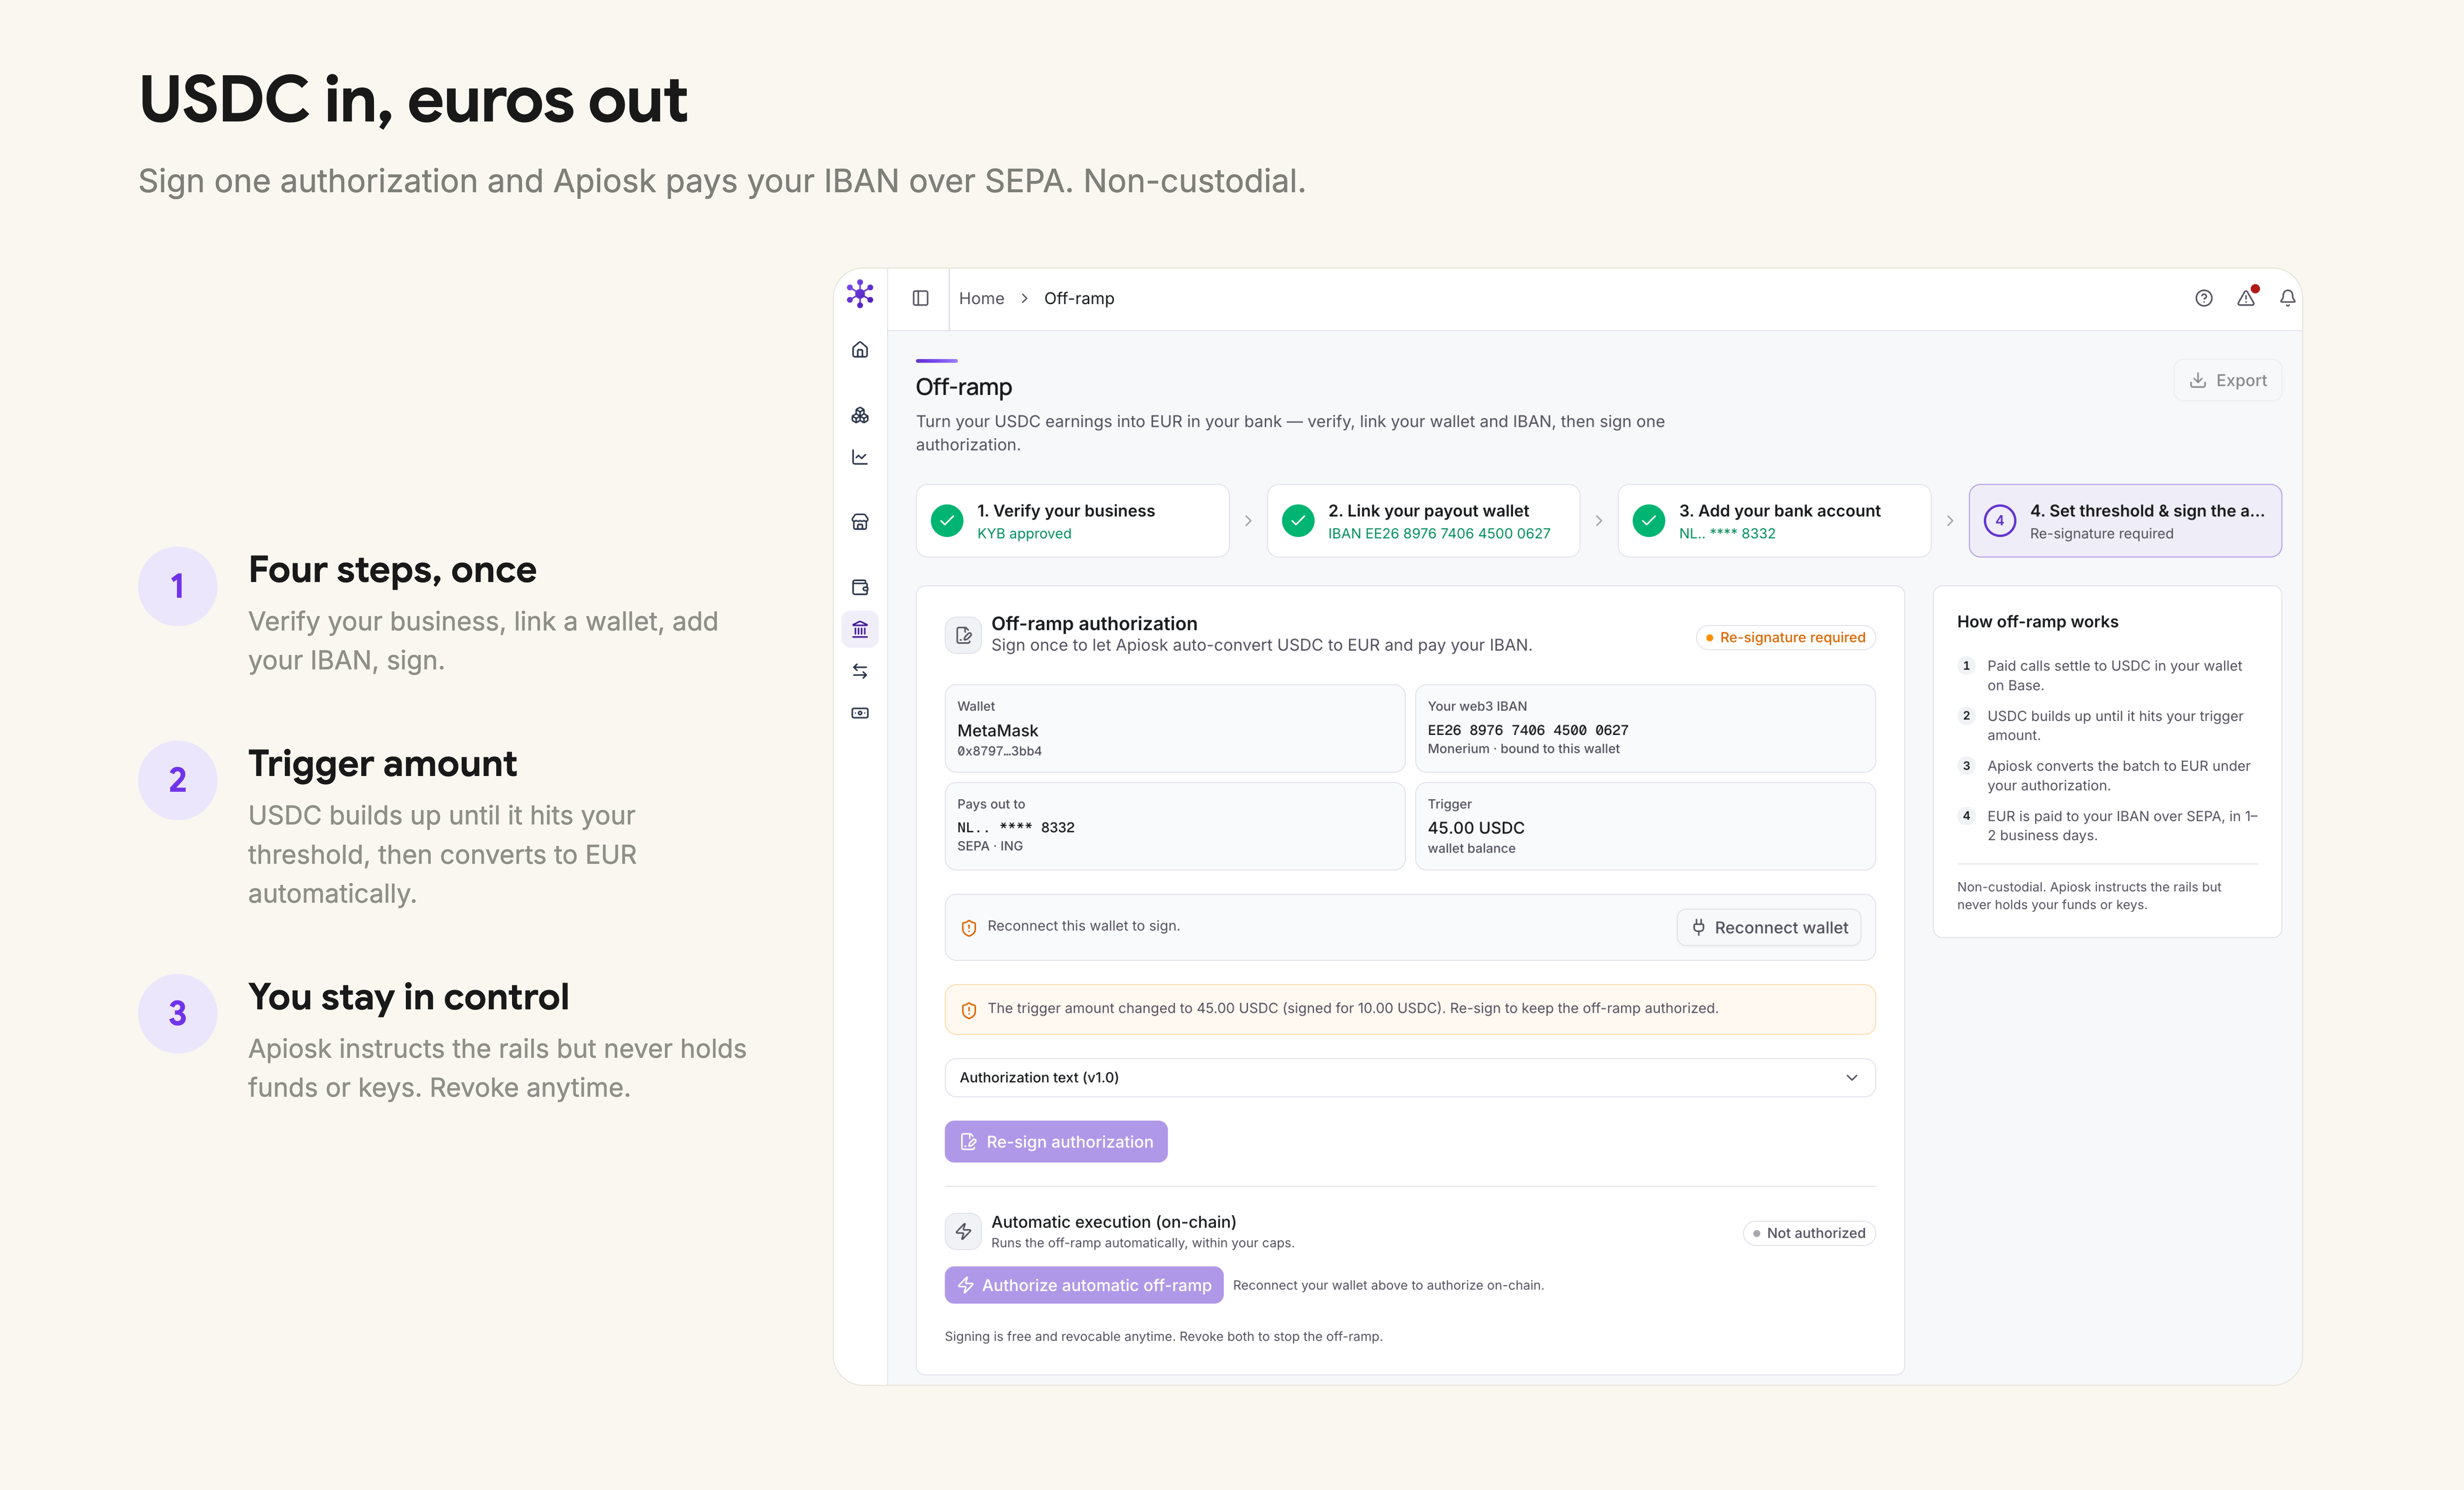Expand the Authorization text (v1.0) section

[1410, 1077]
